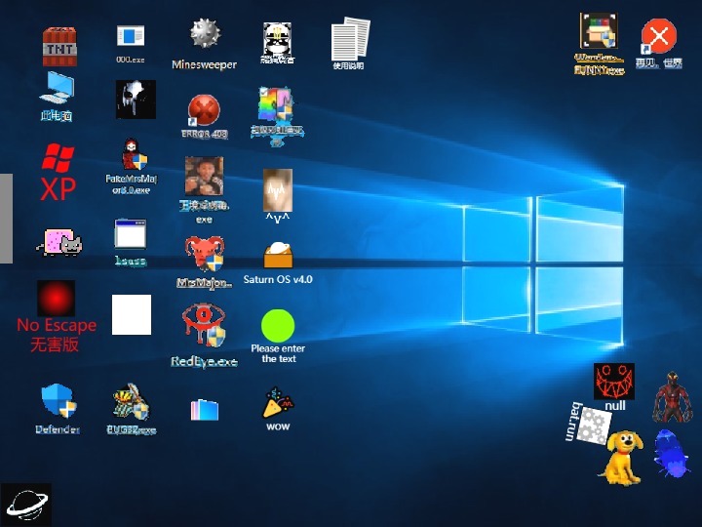The height and width of the screenshot is (527, 702).
Task: Click the gray bar at left screen edge
Action: click(6, 219)
